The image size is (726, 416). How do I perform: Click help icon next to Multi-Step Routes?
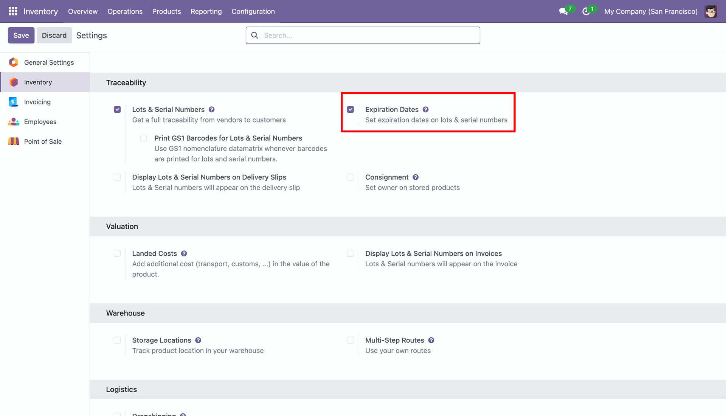pos(431,340)
